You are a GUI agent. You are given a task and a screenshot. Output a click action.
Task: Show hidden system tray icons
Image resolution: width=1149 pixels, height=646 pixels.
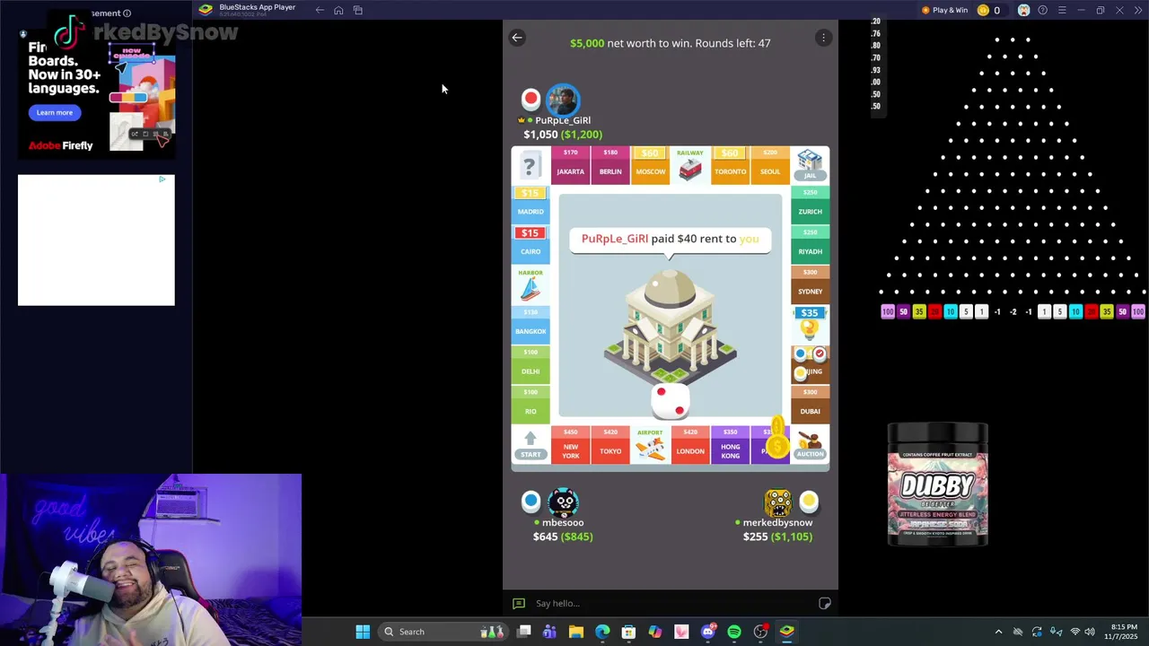[998, 632]
